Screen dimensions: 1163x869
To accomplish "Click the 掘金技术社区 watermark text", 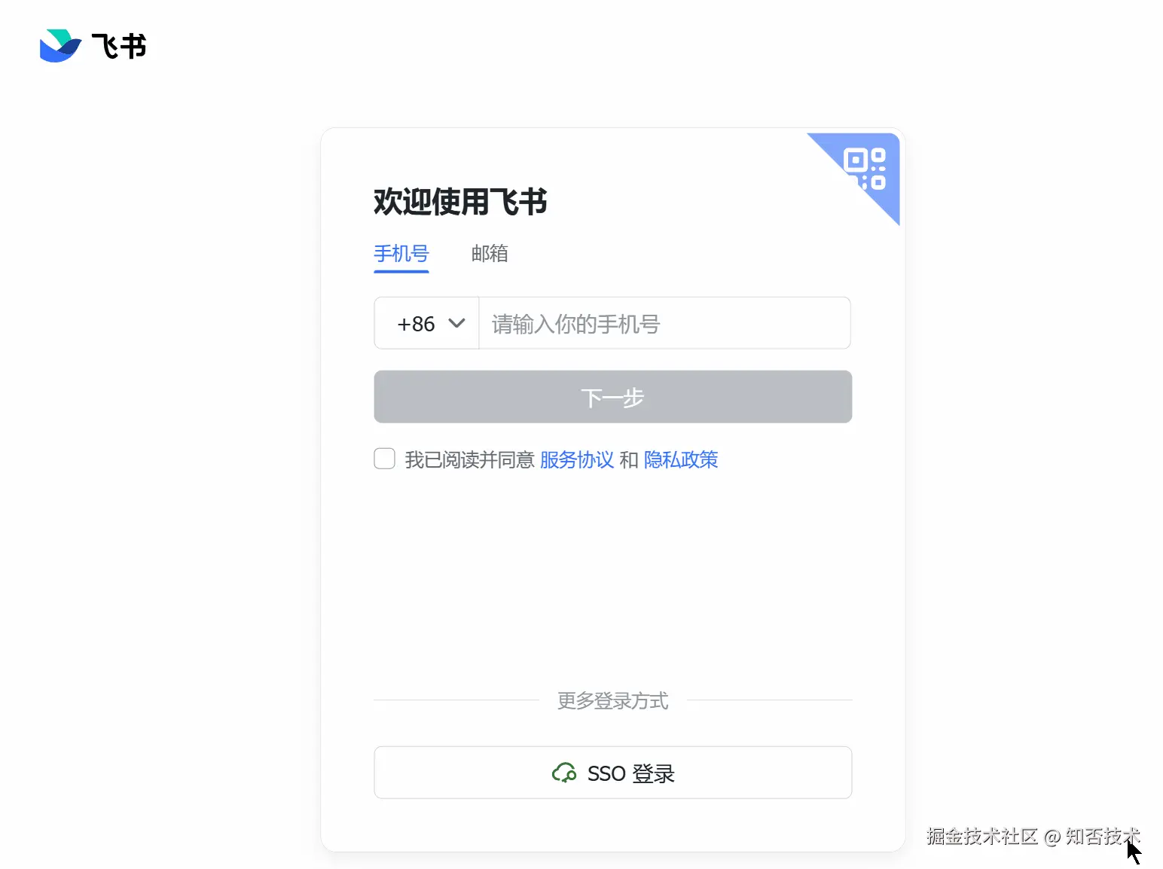I will (982, 837).
